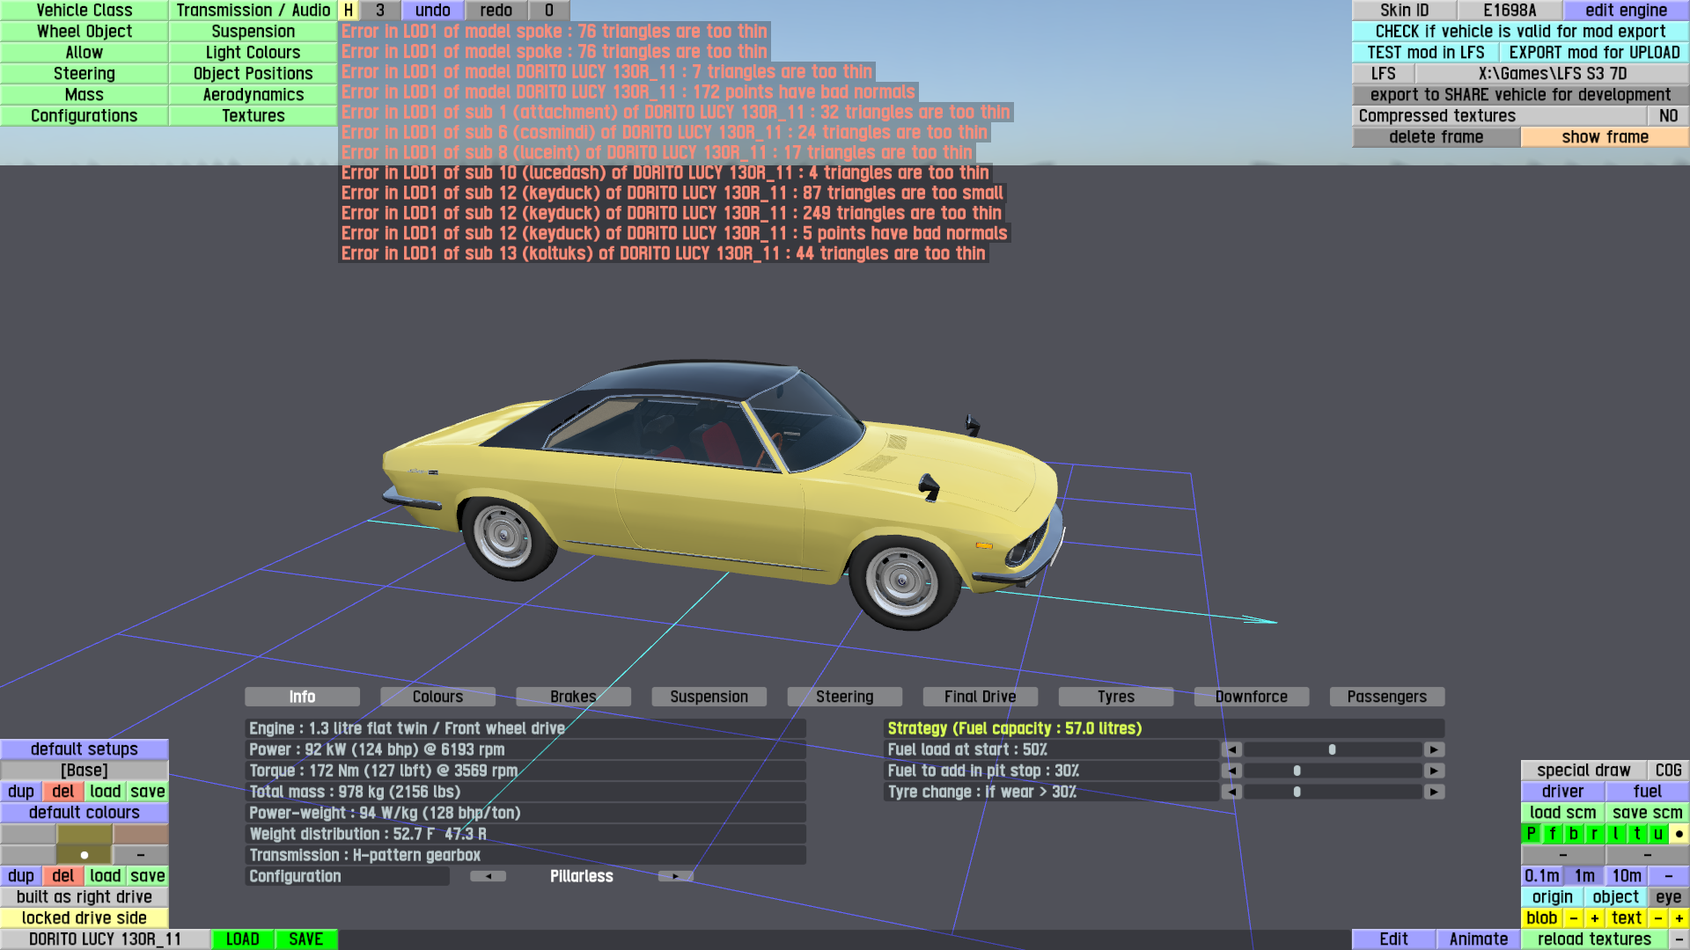Click CHECK if vehicle is valid button
1690x950 pixels.
click(1519, 32)
